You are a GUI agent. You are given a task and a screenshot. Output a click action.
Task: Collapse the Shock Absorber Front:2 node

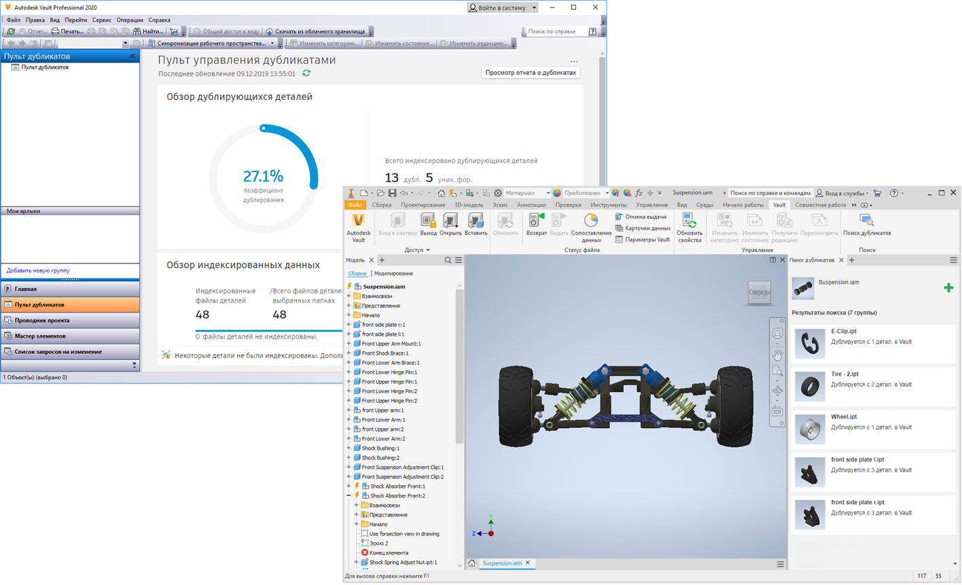click(349, 496)
